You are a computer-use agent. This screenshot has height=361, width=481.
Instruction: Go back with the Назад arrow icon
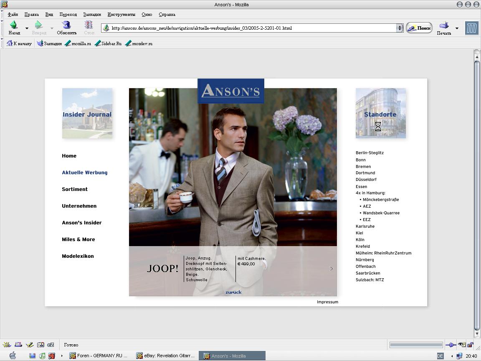point(14,25)
